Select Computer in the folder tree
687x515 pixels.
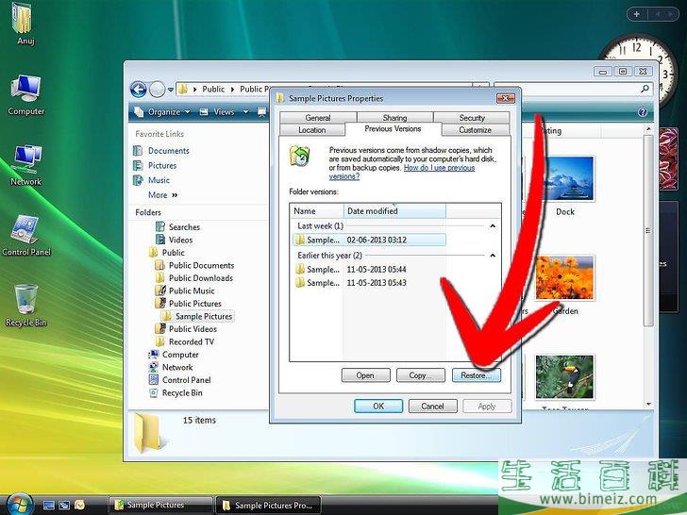coord(174,355)
